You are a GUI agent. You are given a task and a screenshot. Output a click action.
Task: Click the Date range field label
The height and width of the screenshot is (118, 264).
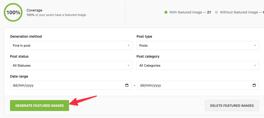[x=19, y=76]
